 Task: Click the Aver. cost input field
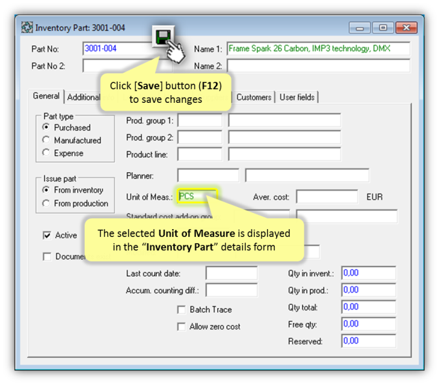(x=327, y=197)
